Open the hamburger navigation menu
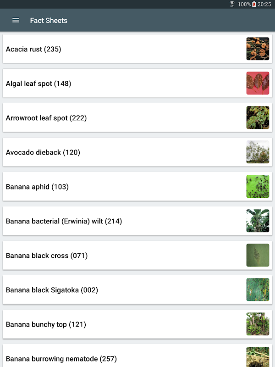The image size is (275, 367). point(16,20)
